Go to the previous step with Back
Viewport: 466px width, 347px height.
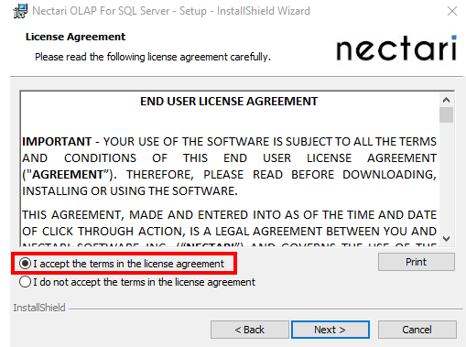(x=249, y=330)
